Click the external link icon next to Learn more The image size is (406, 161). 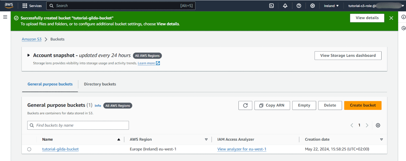158,63
